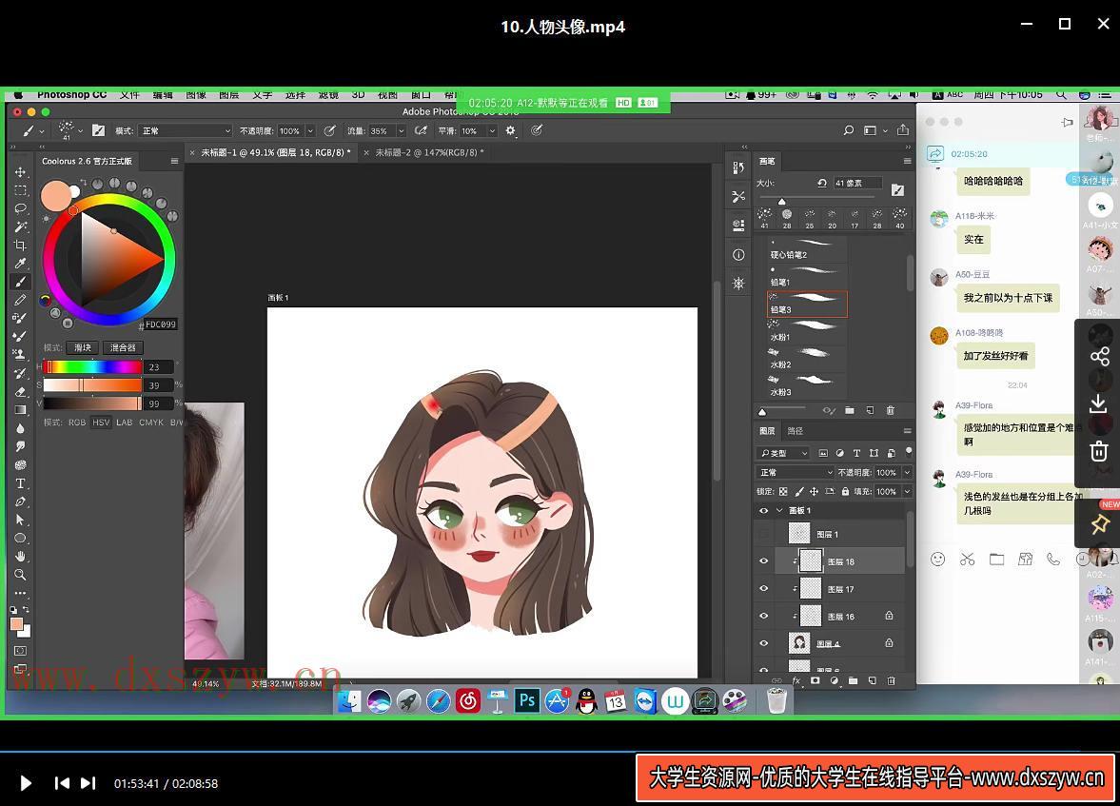Open brush settings gear in options bar

point(510,130)
